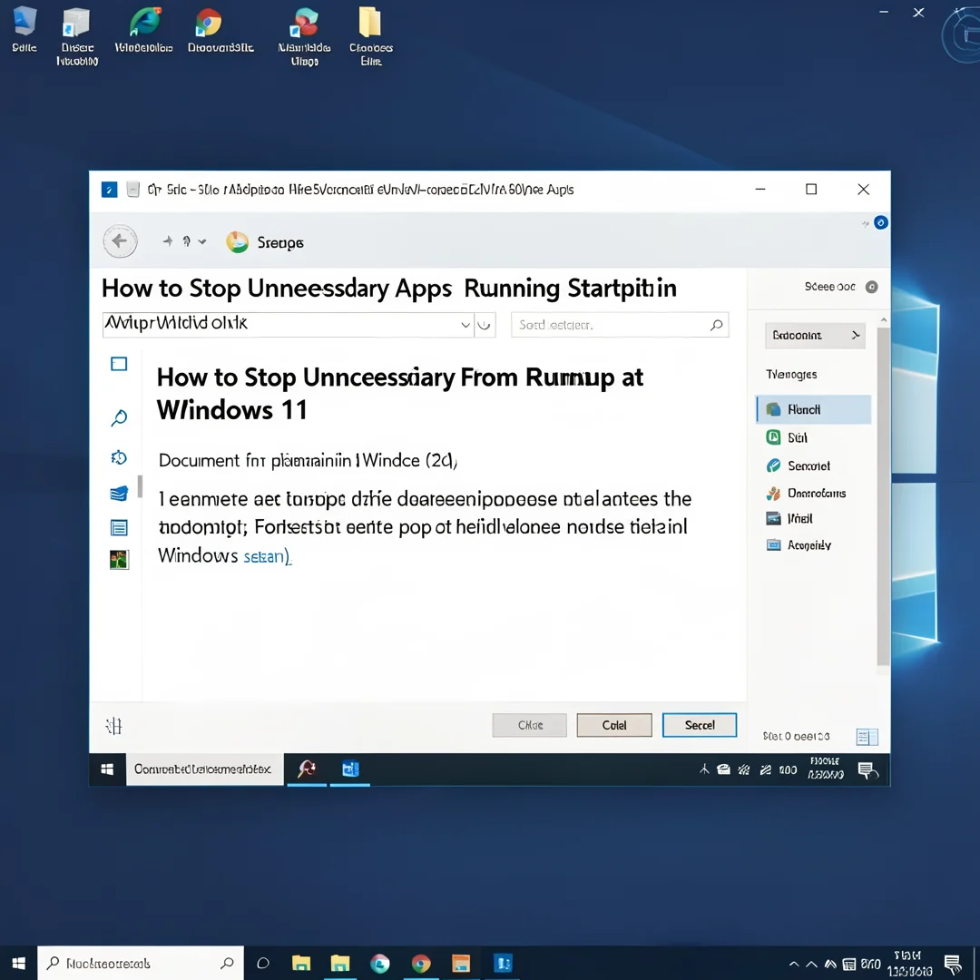The width and height of the screenshot is (980, 980).
Task: Click the refresh button beside address box
Action: pyautogui.click(x=485, y=325)
